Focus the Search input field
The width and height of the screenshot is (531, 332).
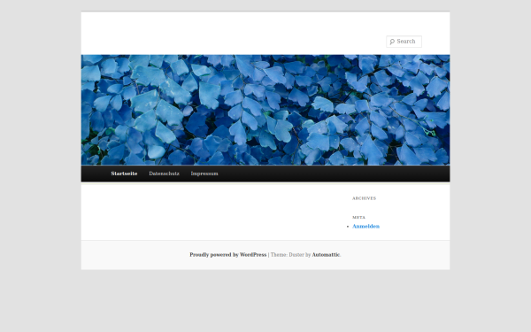tap(404, 42)
